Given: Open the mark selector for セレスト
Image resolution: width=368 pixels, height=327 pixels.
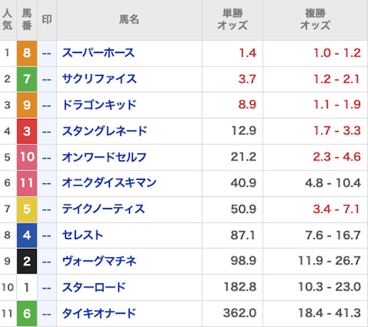Looking at the screenshot, I should pos(47,235).
